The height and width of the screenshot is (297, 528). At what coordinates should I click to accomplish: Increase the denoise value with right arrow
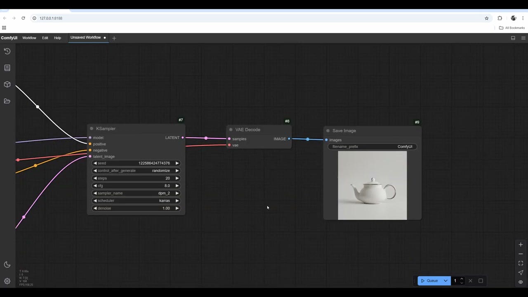pos(177,208)
